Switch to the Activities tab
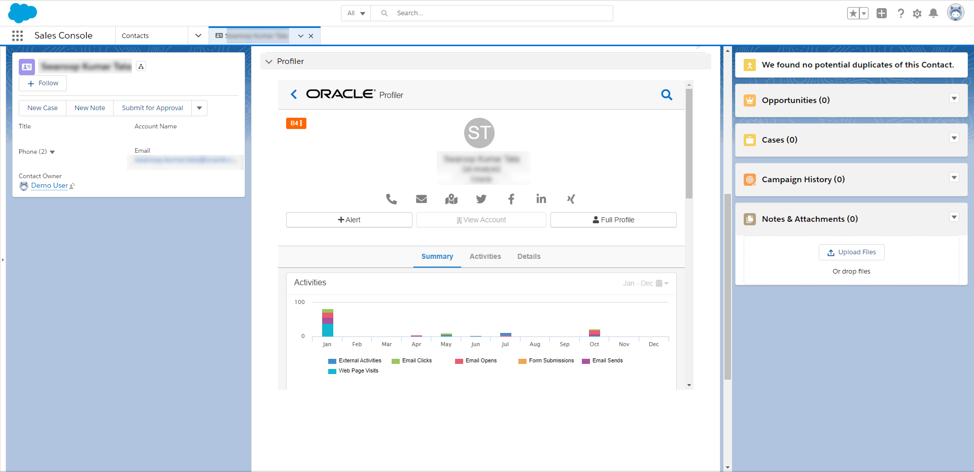The width and height of the screenshot is (974, 472). [485, 257]
